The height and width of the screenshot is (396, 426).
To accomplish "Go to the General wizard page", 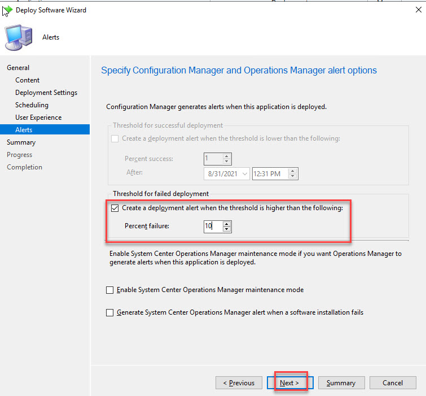I will [18, 68].
